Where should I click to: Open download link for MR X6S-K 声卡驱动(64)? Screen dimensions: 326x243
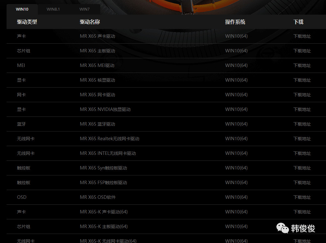pos(302,212)
